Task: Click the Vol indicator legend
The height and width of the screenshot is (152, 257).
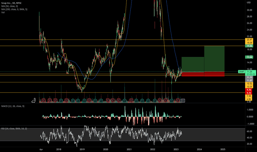Action: tap(3, 12)
